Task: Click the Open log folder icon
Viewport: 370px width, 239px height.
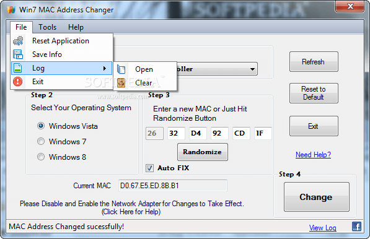Action: pos(121,69)
